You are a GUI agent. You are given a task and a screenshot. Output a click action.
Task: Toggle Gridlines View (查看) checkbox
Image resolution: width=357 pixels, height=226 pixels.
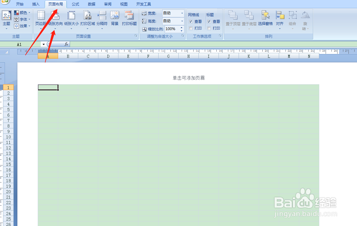tap(191, 21)
